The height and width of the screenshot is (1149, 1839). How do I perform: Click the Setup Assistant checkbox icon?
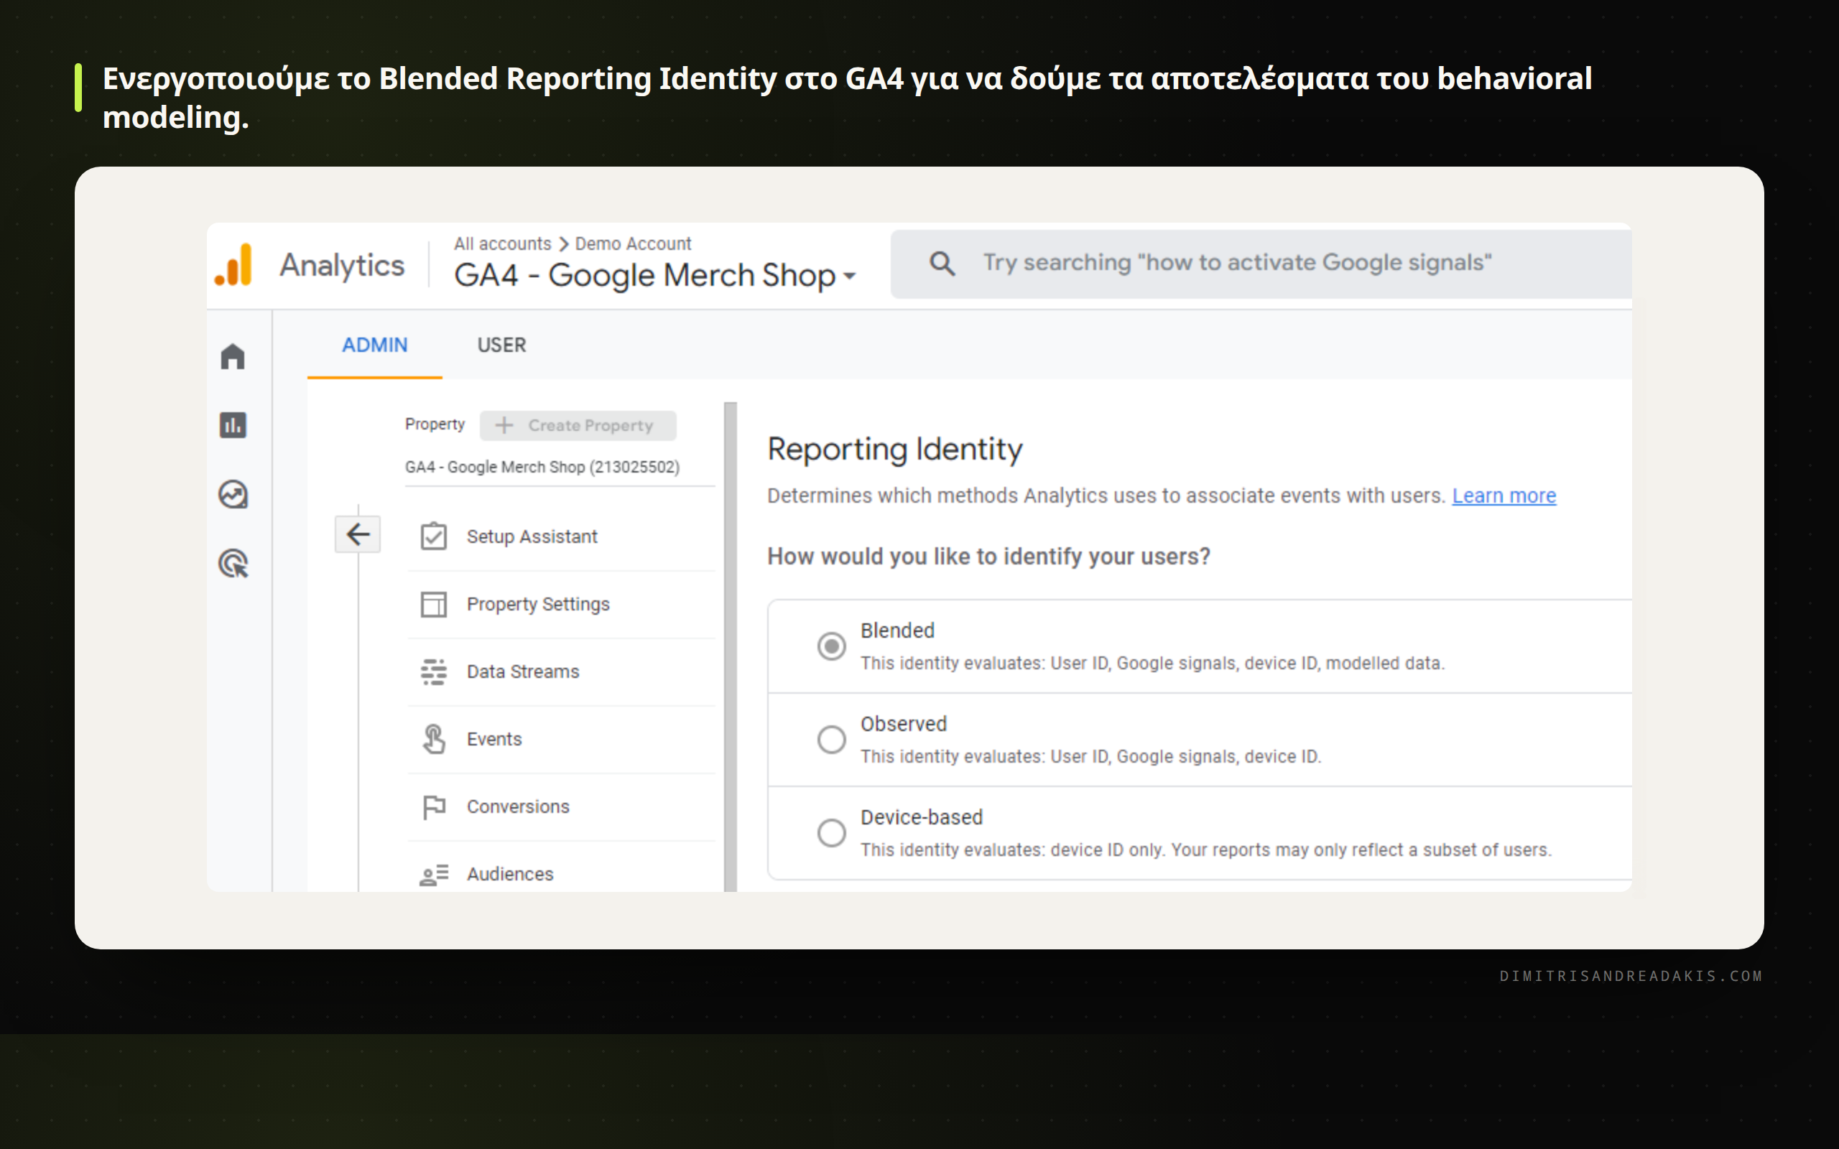click(433, 536)
